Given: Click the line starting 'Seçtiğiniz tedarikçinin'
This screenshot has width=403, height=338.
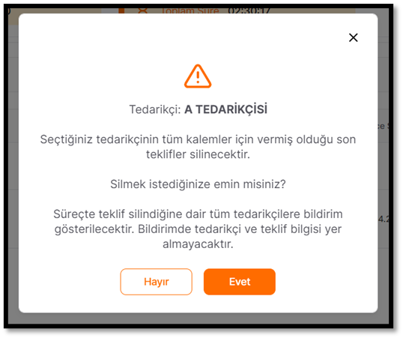Looking at the screenshot, I should 198,139.
